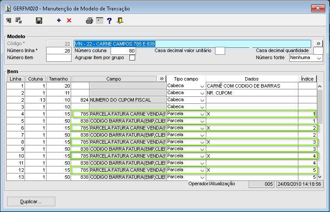The height and width of the screenshot is (212, 330).
Task: Open the calendar grid toolbar icon
Action: [100, 21]
